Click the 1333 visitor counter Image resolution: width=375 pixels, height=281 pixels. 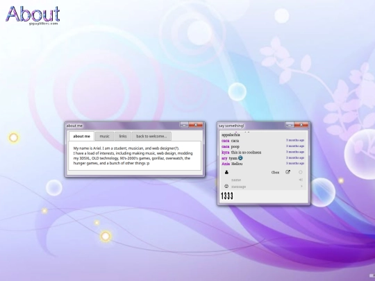(x=227, y=196)
